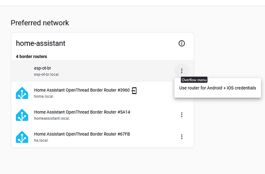Click the ha.local. hostname text
Image resolution: width=265 pixels, height=174 pixels.
(41, 140)
